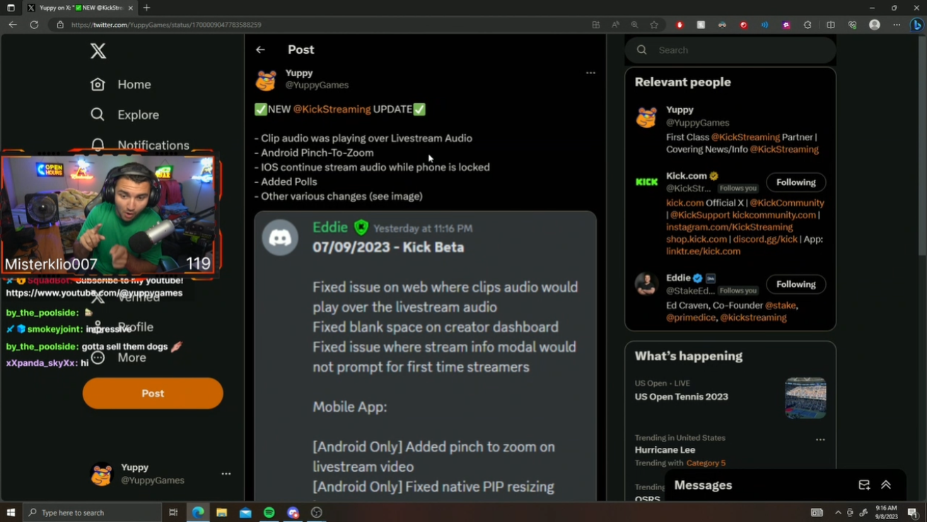The height and width of the screenshot is (522, 927).
Task: Open the discord.gg/kick link
Action: (x=765, y=239)
